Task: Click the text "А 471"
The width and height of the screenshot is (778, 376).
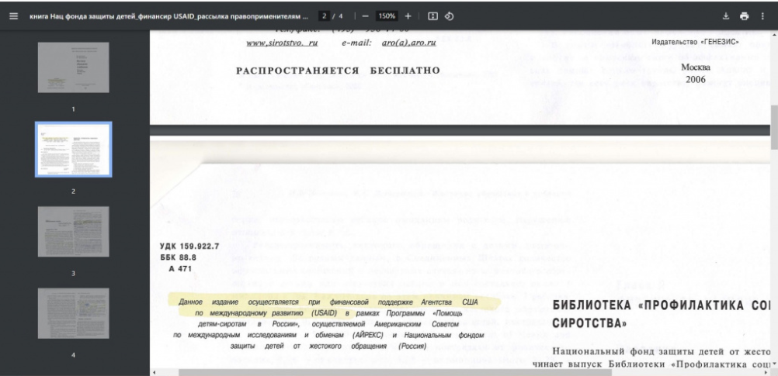Action: [180, 269]
